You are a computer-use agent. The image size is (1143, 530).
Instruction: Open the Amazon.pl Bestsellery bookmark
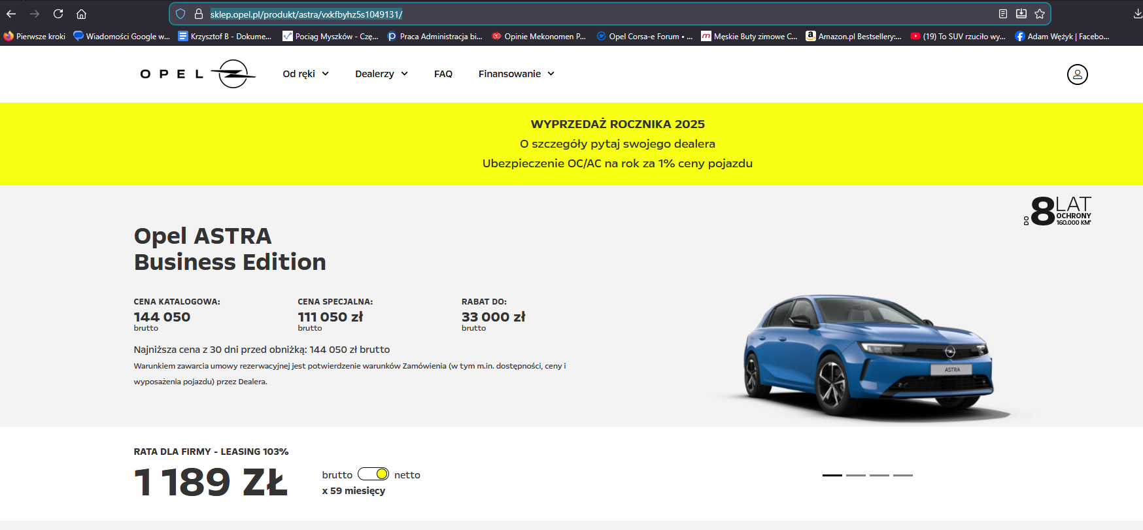853,37
